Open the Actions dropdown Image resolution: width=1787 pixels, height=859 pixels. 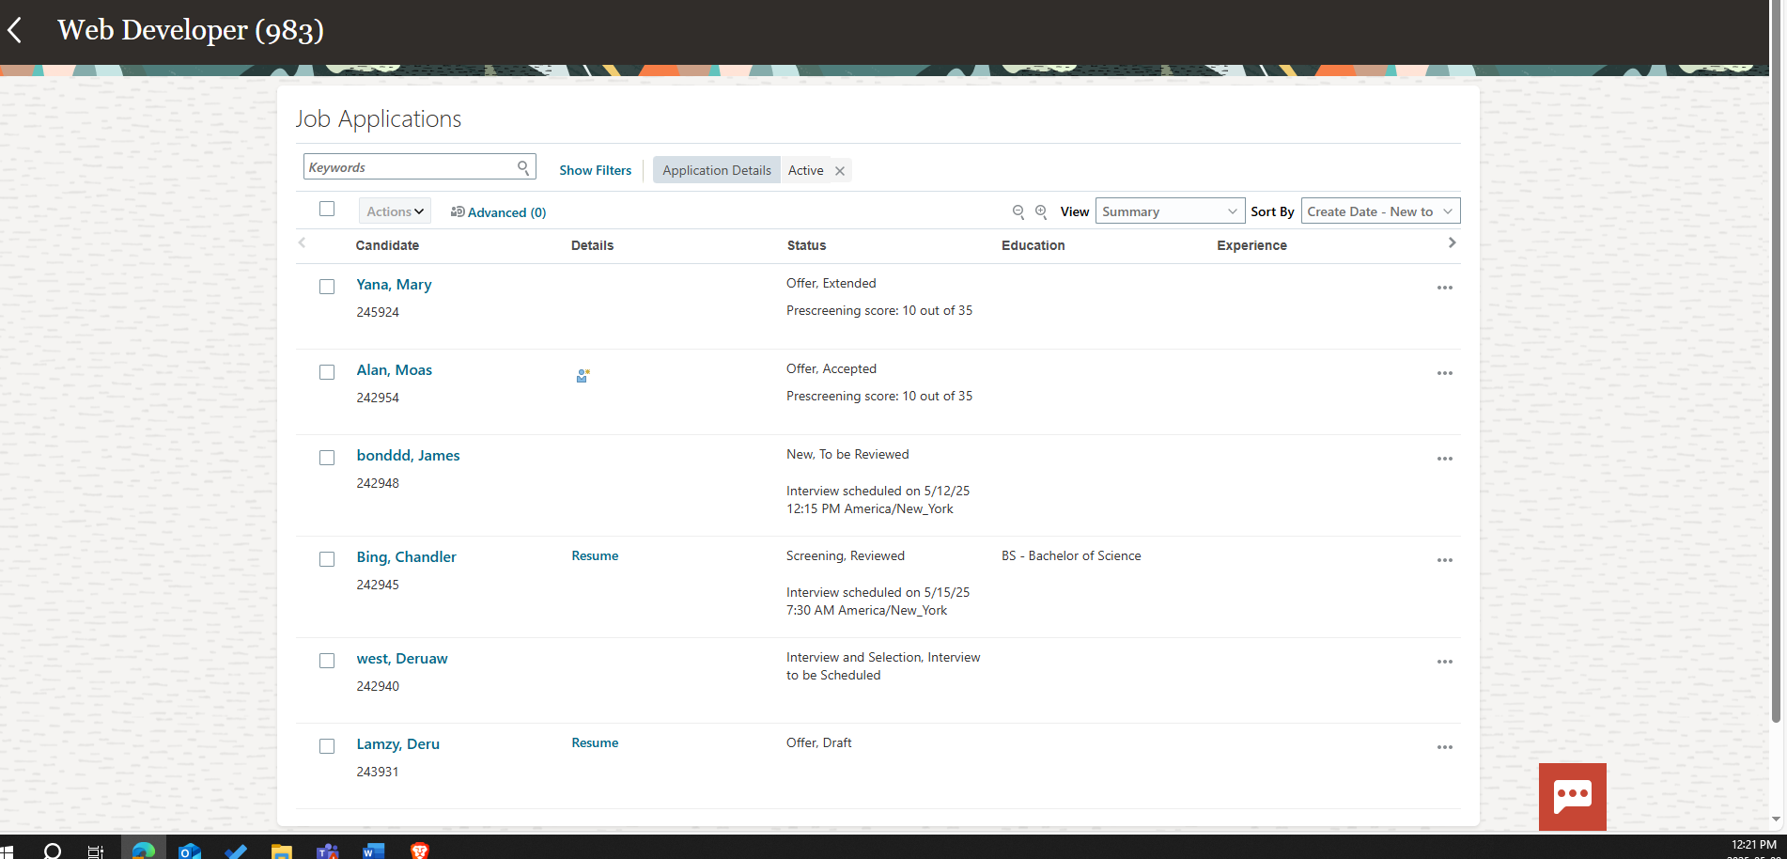pyautogui.click(x=394, y=211)
